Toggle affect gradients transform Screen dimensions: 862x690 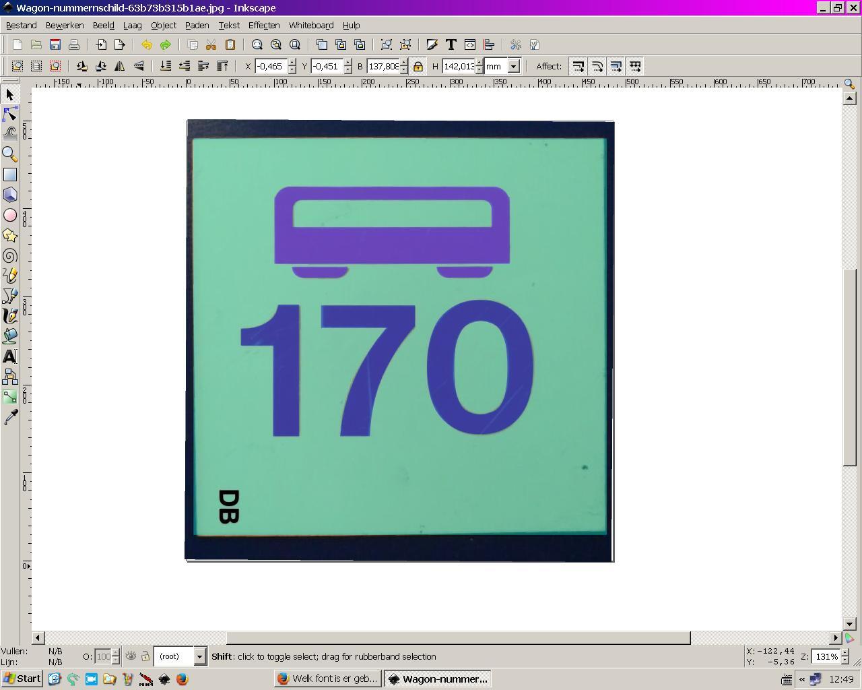pyautogui.click(x=616, y=66)
